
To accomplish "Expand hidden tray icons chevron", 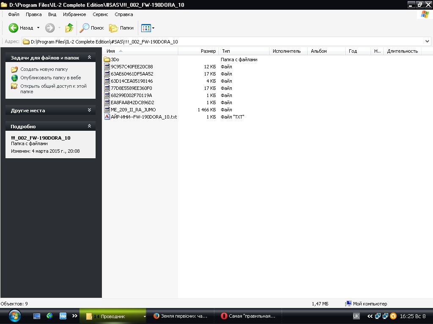I will (x=370, y=316).
